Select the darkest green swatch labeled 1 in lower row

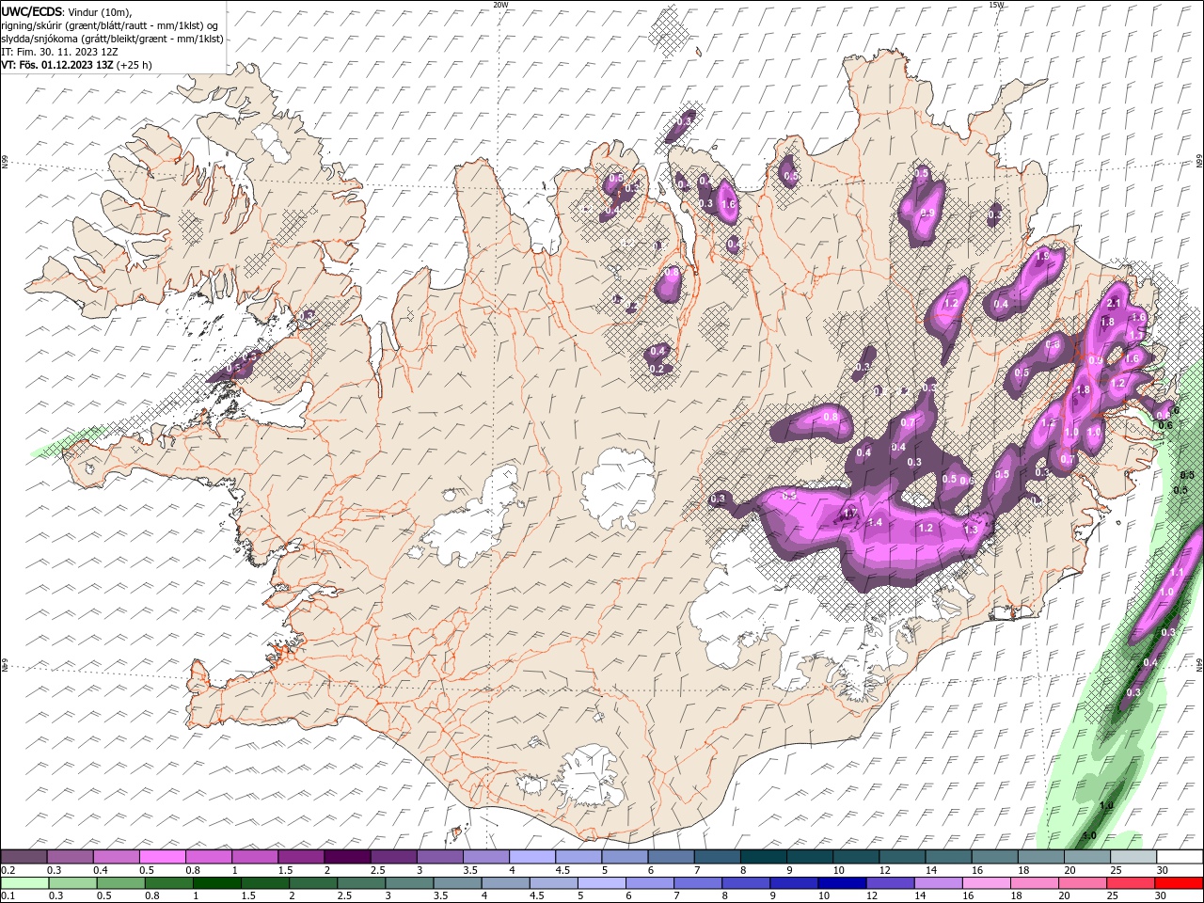tap(217, 883)
